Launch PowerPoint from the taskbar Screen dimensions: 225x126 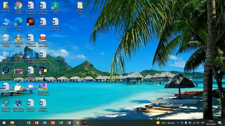point(52,123)
